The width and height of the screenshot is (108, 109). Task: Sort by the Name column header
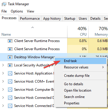(x=6, y=34)
